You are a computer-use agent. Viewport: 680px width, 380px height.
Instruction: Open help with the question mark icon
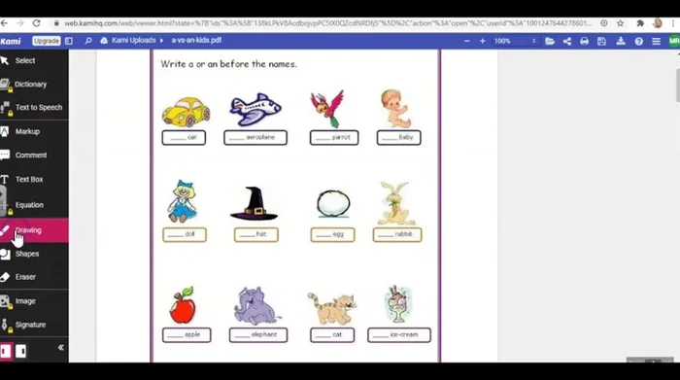[639, 41]
